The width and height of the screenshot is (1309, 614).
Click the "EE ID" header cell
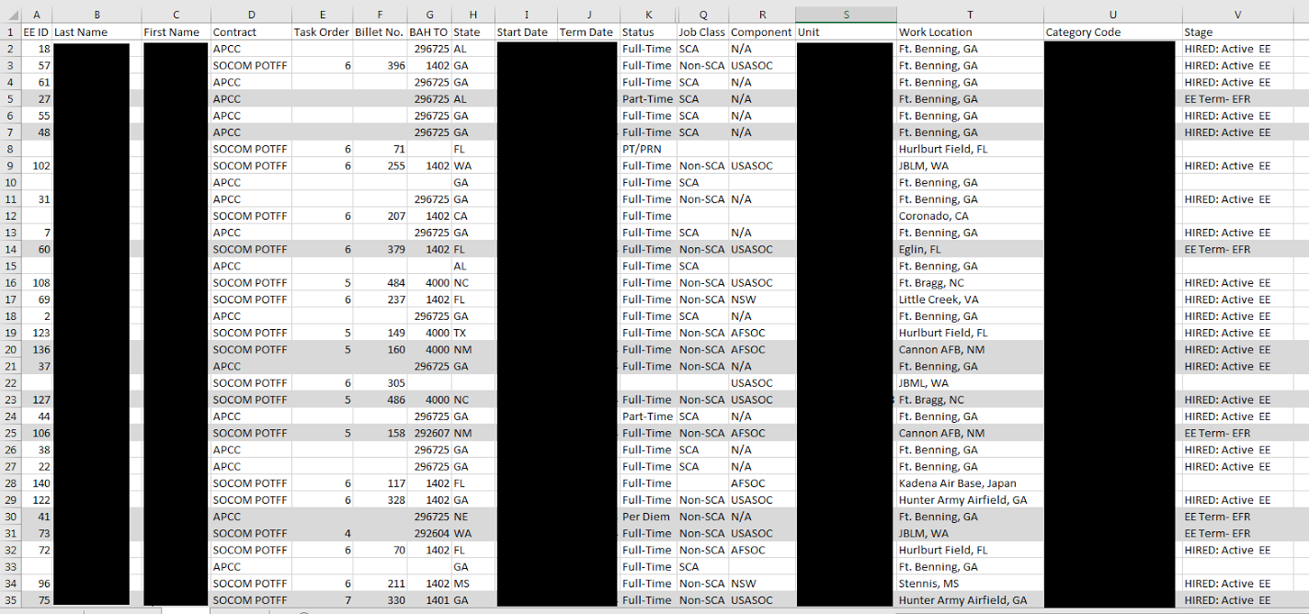pyautogui.click(x=37, y=32)
